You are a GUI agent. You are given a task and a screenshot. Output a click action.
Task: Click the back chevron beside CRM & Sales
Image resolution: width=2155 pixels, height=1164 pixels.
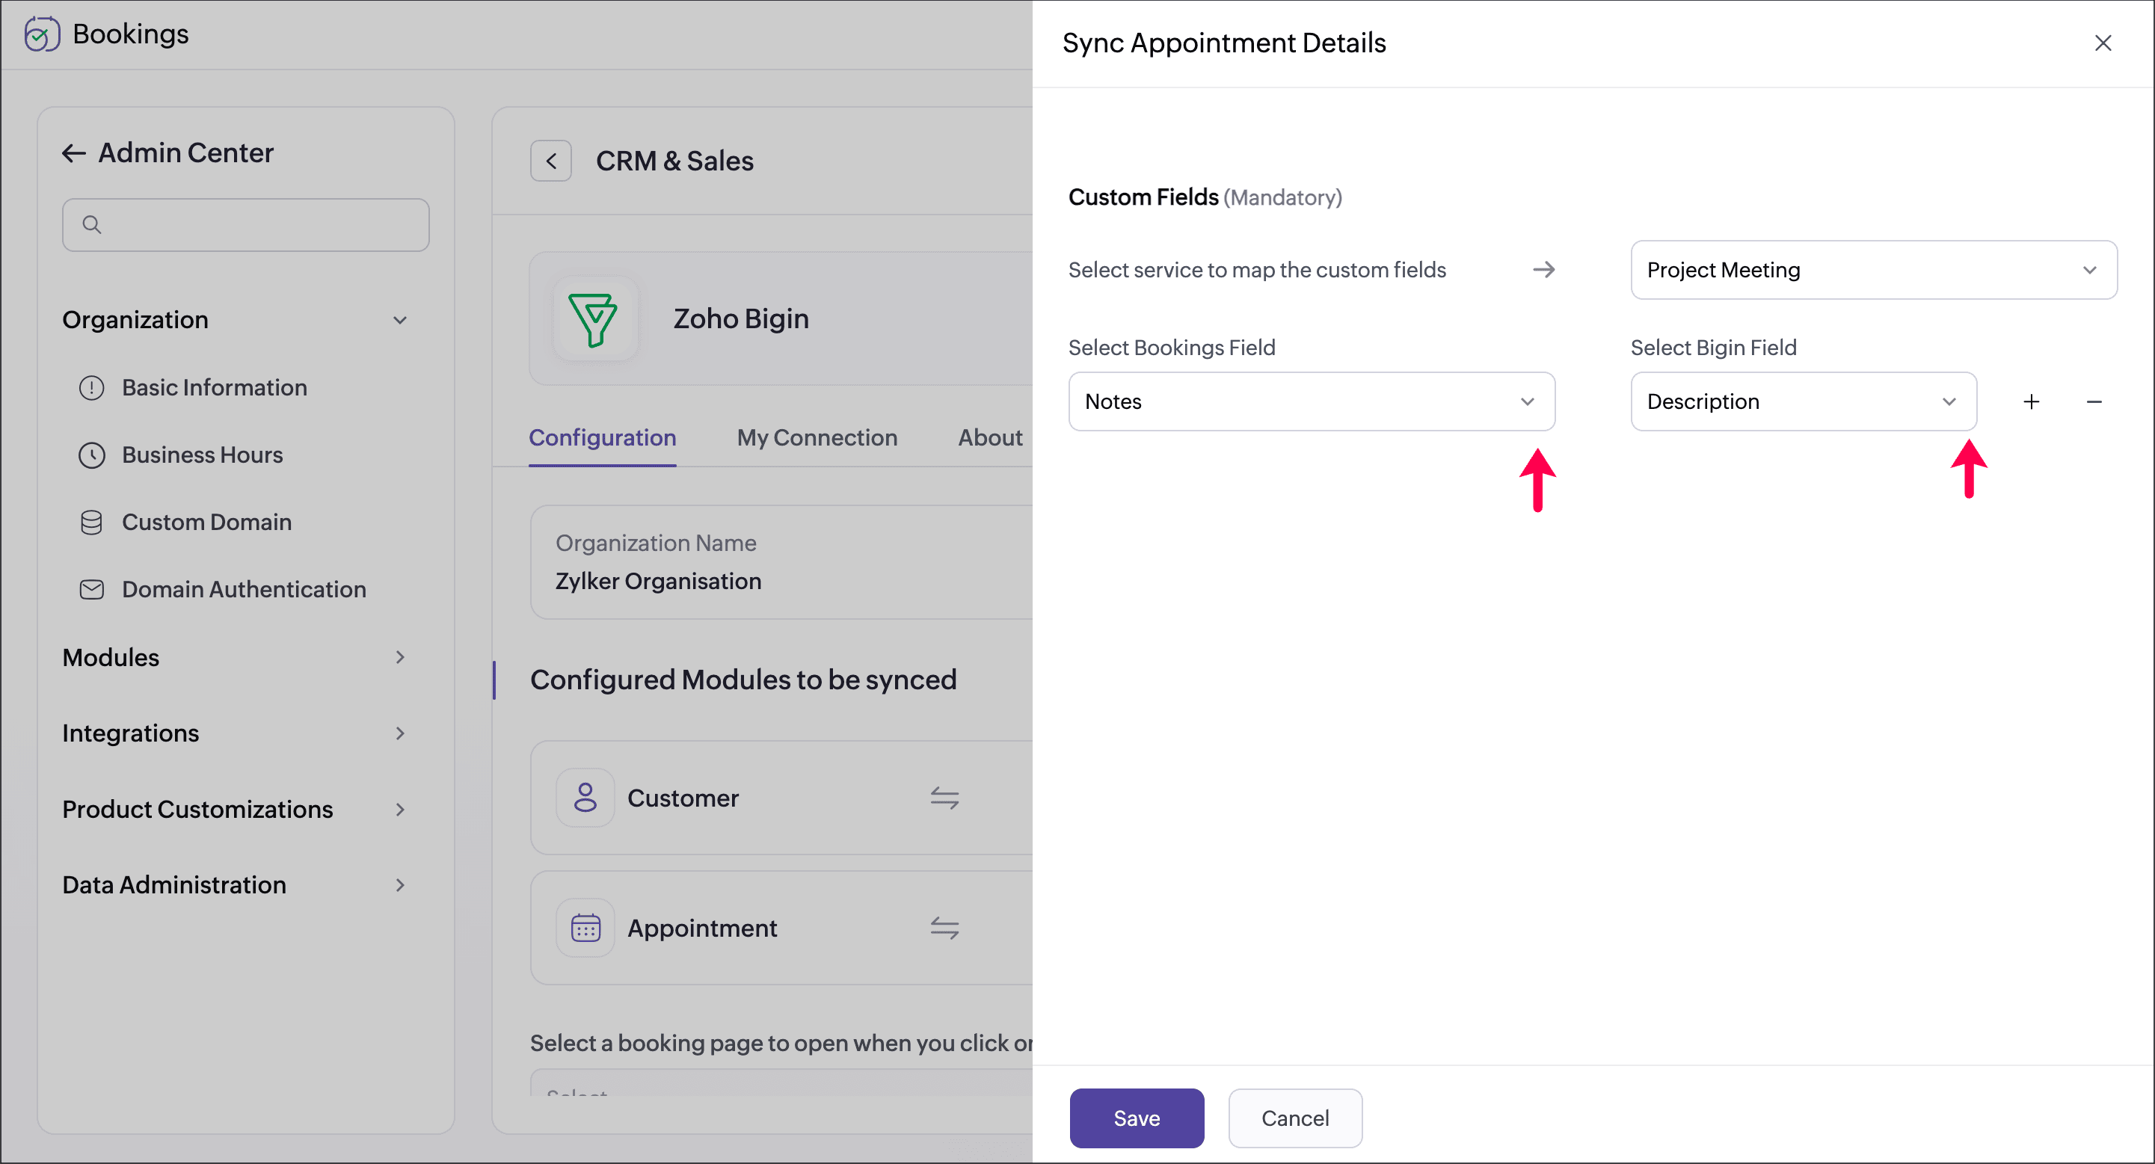pos(551,161)
